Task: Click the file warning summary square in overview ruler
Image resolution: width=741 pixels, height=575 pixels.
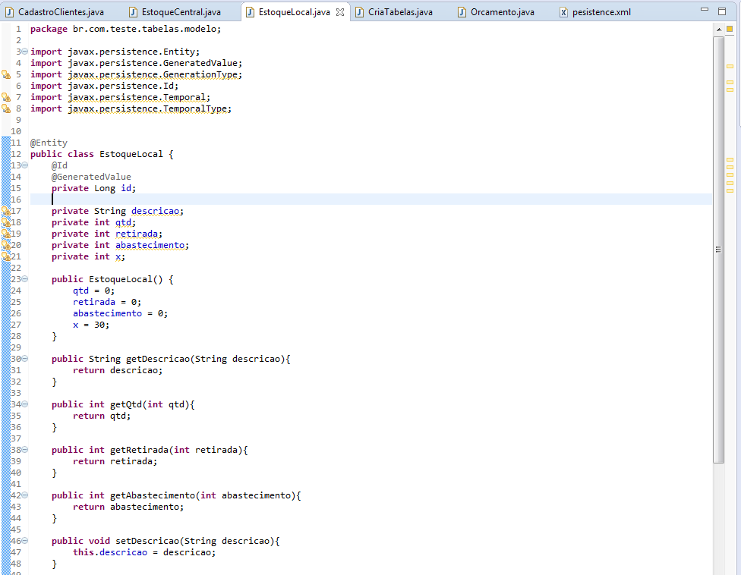Action: [x=730, y=30]
